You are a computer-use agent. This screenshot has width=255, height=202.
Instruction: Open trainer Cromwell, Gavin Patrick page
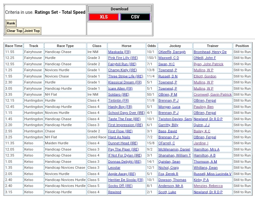click(212, 94)
